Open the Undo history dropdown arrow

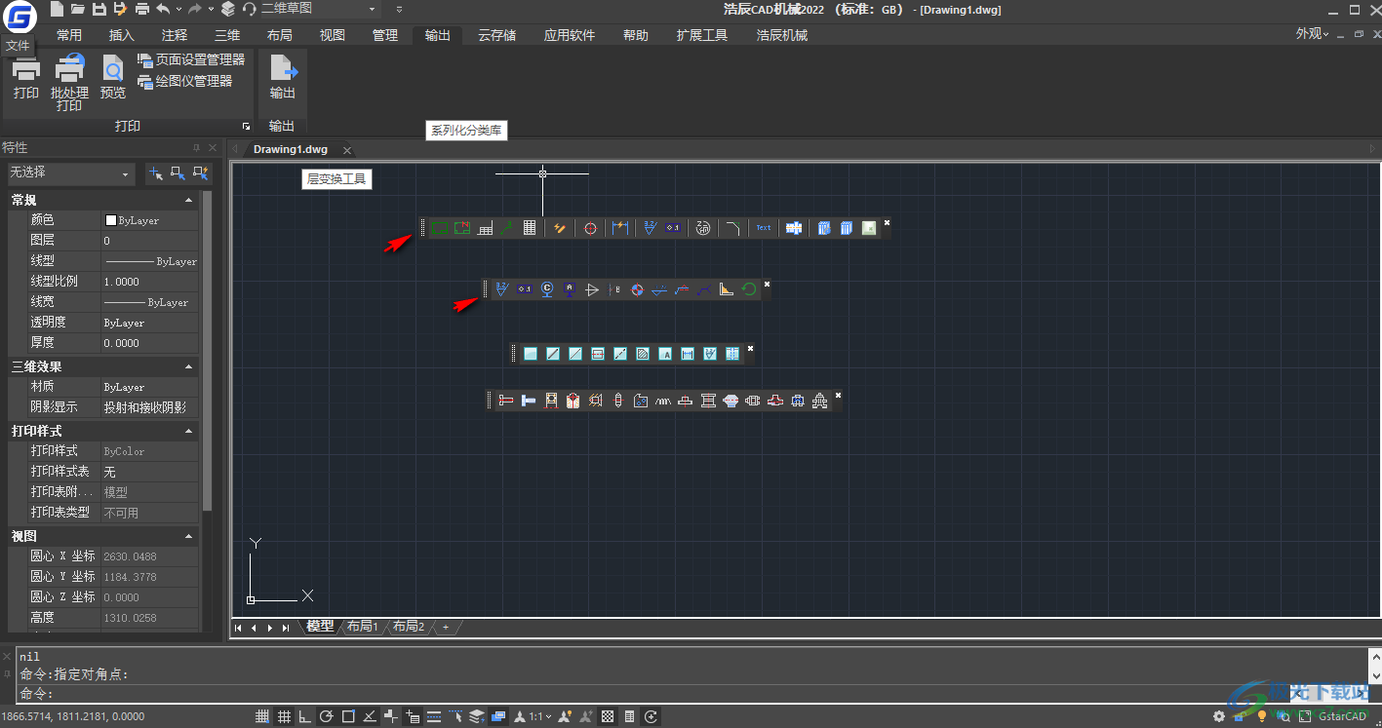(178, 9)
